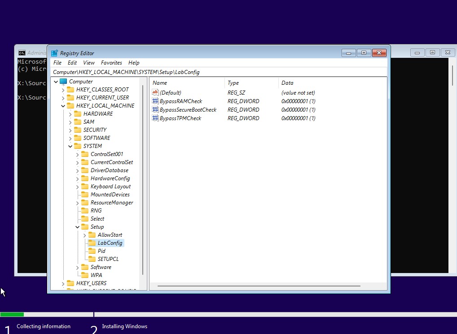Expand the ResourceManager key
457x334 pixels.
(77, 203)
